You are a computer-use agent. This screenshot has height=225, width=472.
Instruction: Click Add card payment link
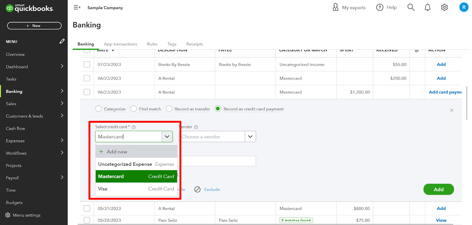(445, 92)
